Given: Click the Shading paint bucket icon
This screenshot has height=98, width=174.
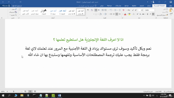Looking at the screenshot, I should (100, 14).
